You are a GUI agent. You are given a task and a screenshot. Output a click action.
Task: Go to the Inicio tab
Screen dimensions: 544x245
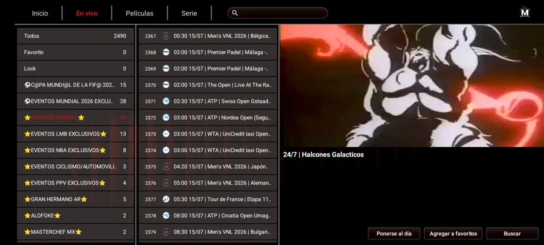point(40,13)
